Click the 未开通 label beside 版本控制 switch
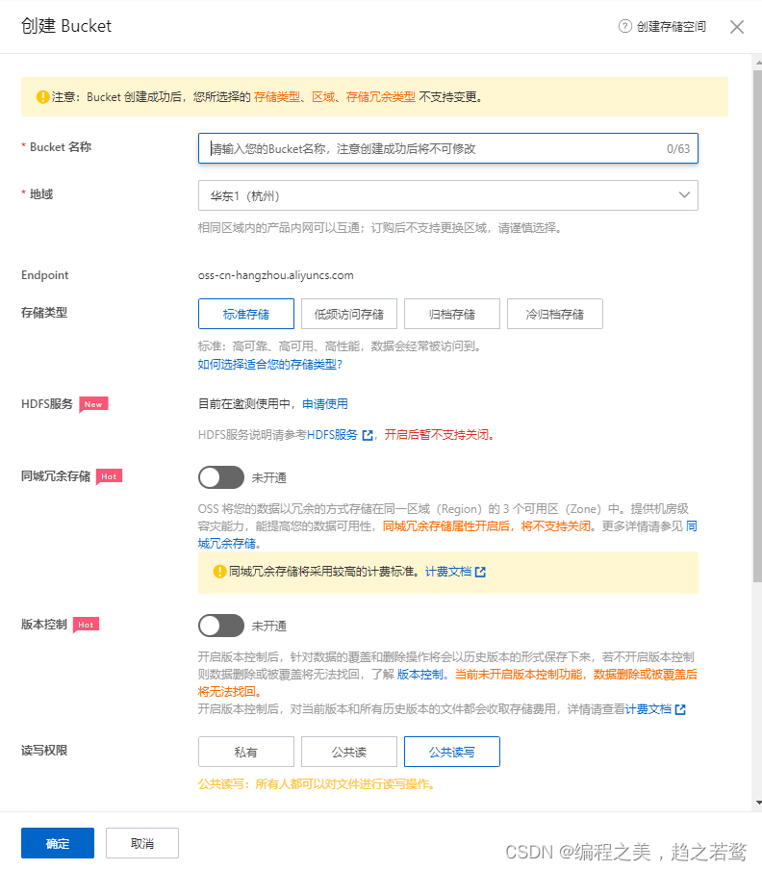Image resolution: width=762 pixels, height=870 pixels. pyautogui.click(x=269, y=626)
